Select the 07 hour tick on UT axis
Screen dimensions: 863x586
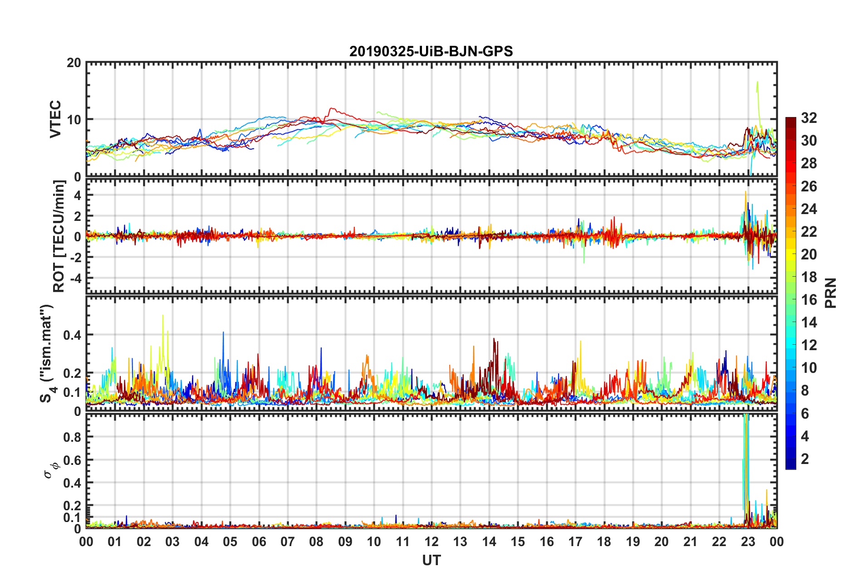[x=288, y=542]
